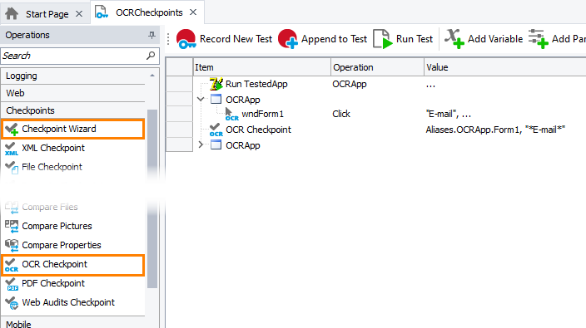586x328 pixels.
Task: Click the Compare Files icon
Action: (x=12, y=208)
